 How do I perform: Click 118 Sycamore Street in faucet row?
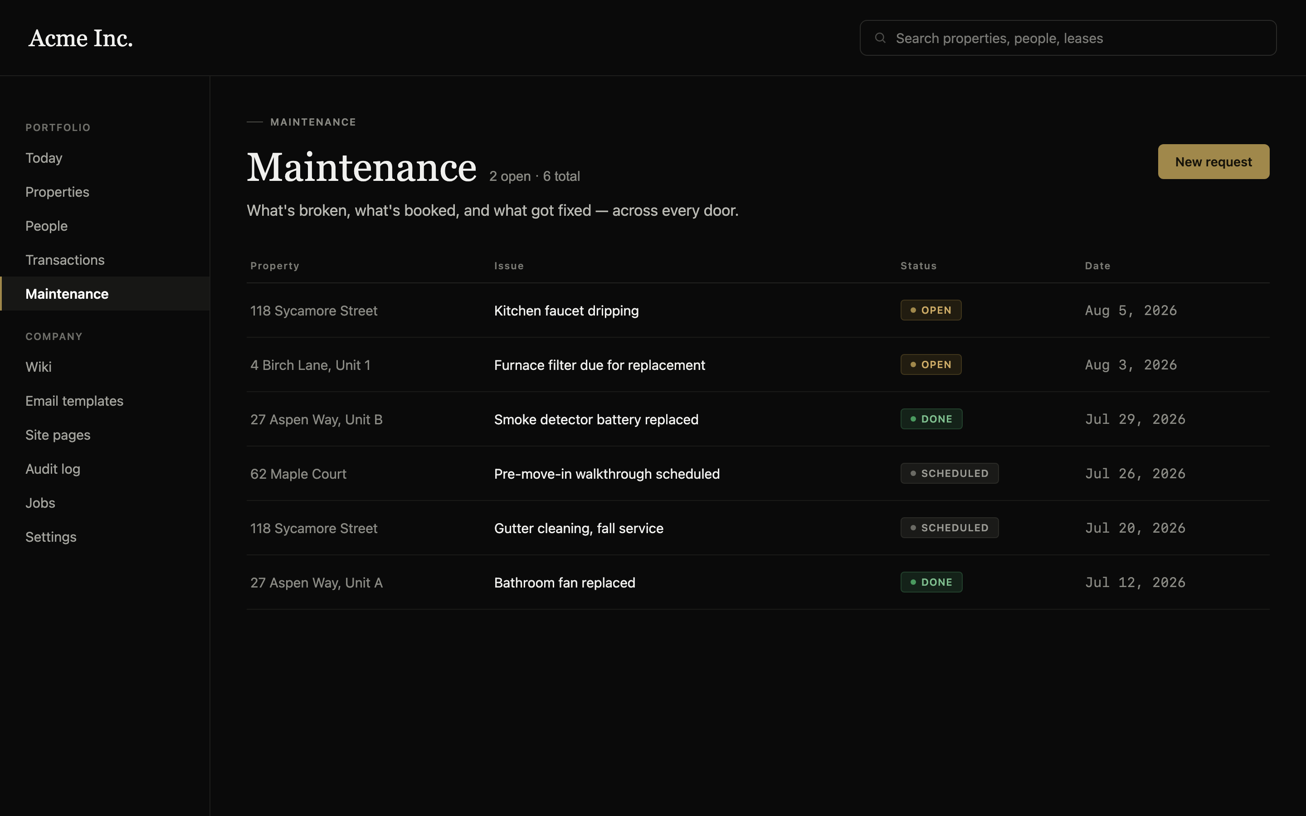point(313,311)
